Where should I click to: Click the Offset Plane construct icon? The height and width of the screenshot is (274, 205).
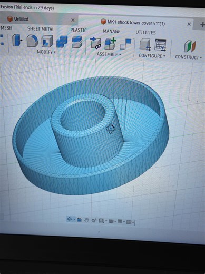[x=190, y=46]
